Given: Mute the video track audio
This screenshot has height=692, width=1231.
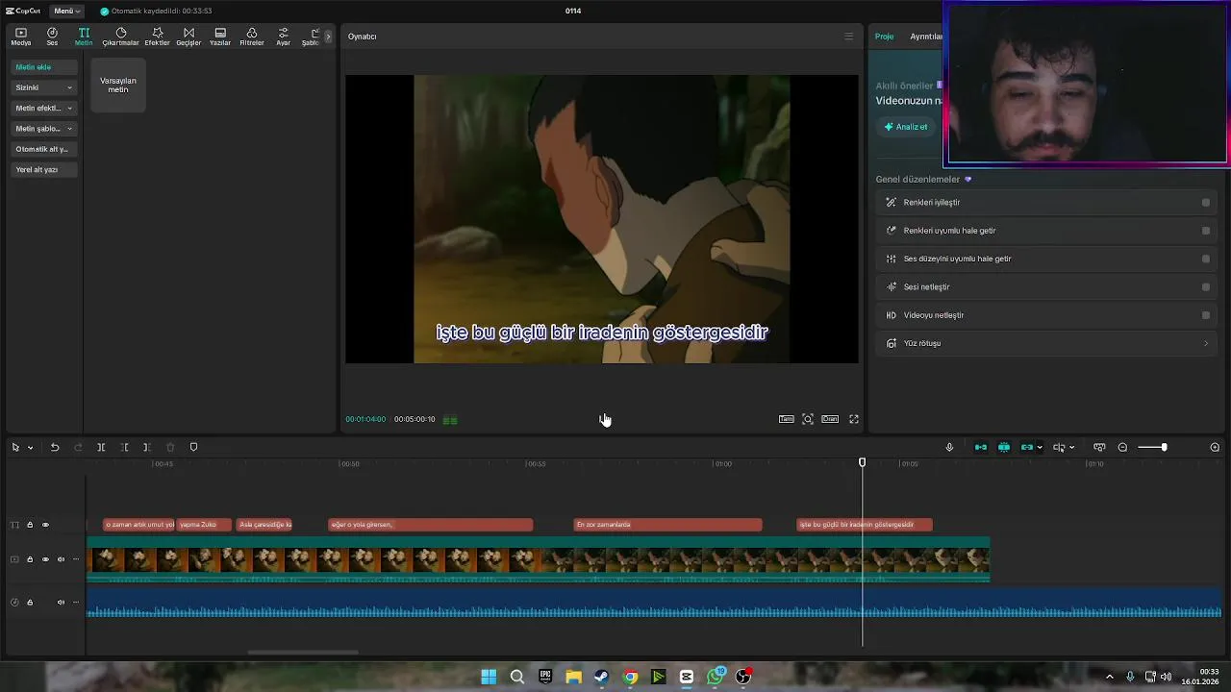Looking at the screenshot, I should [61, 559].
